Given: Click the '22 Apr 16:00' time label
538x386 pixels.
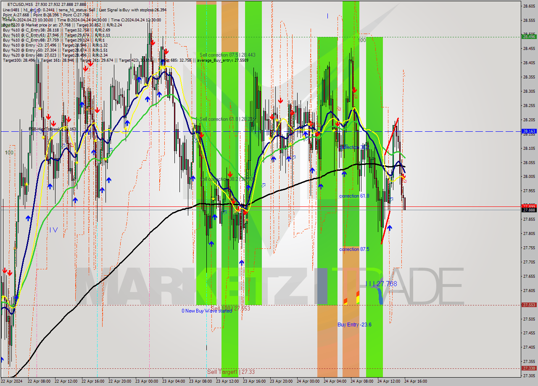Looking at the screenshot, I should [x=92, y=381].
